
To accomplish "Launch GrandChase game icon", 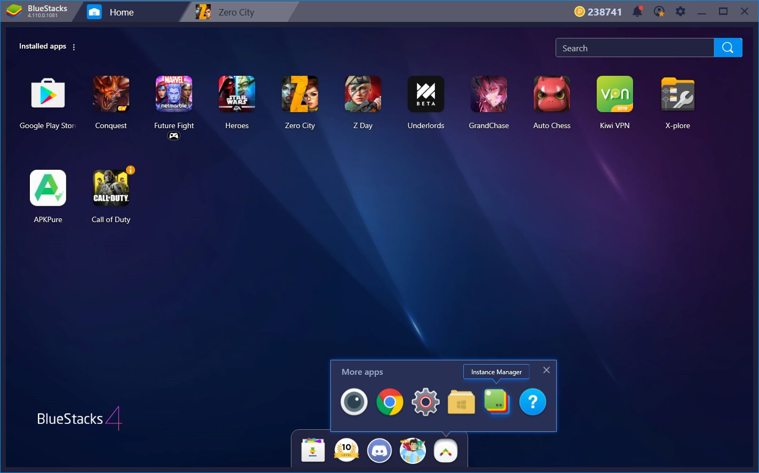I will point(489,94).
